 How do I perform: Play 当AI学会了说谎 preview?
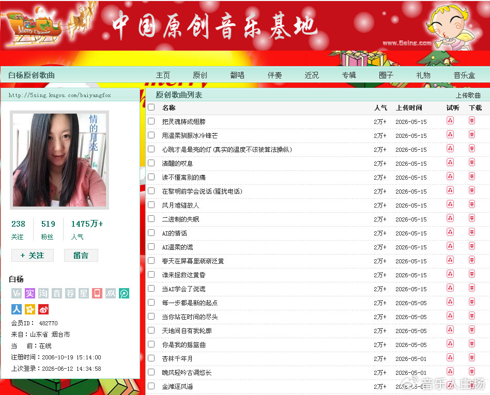pyautogui.click(x=450, y=288)
